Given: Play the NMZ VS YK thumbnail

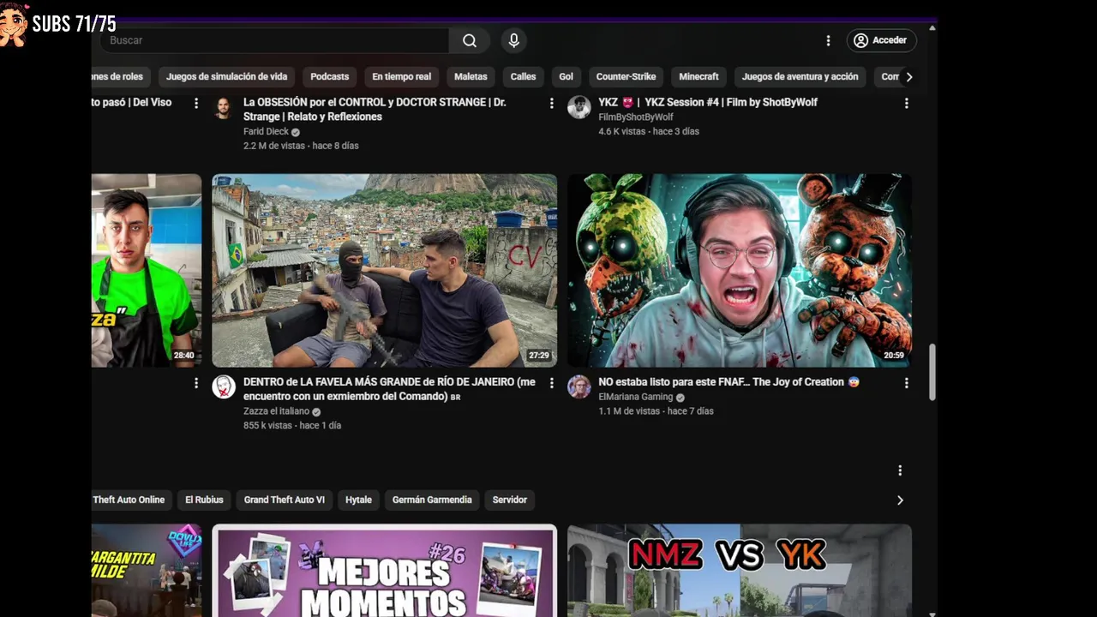Looking at the screenshot, I should [739, 570].
